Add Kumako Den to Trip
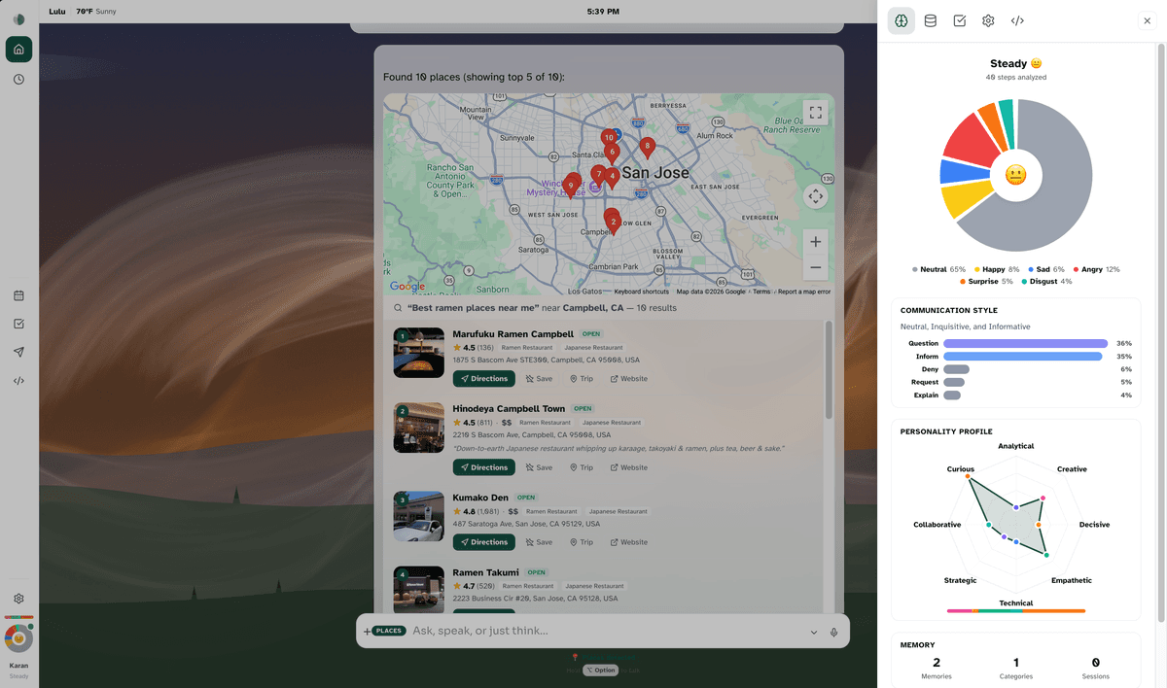1167x688 pixels. tap(582, 542)
